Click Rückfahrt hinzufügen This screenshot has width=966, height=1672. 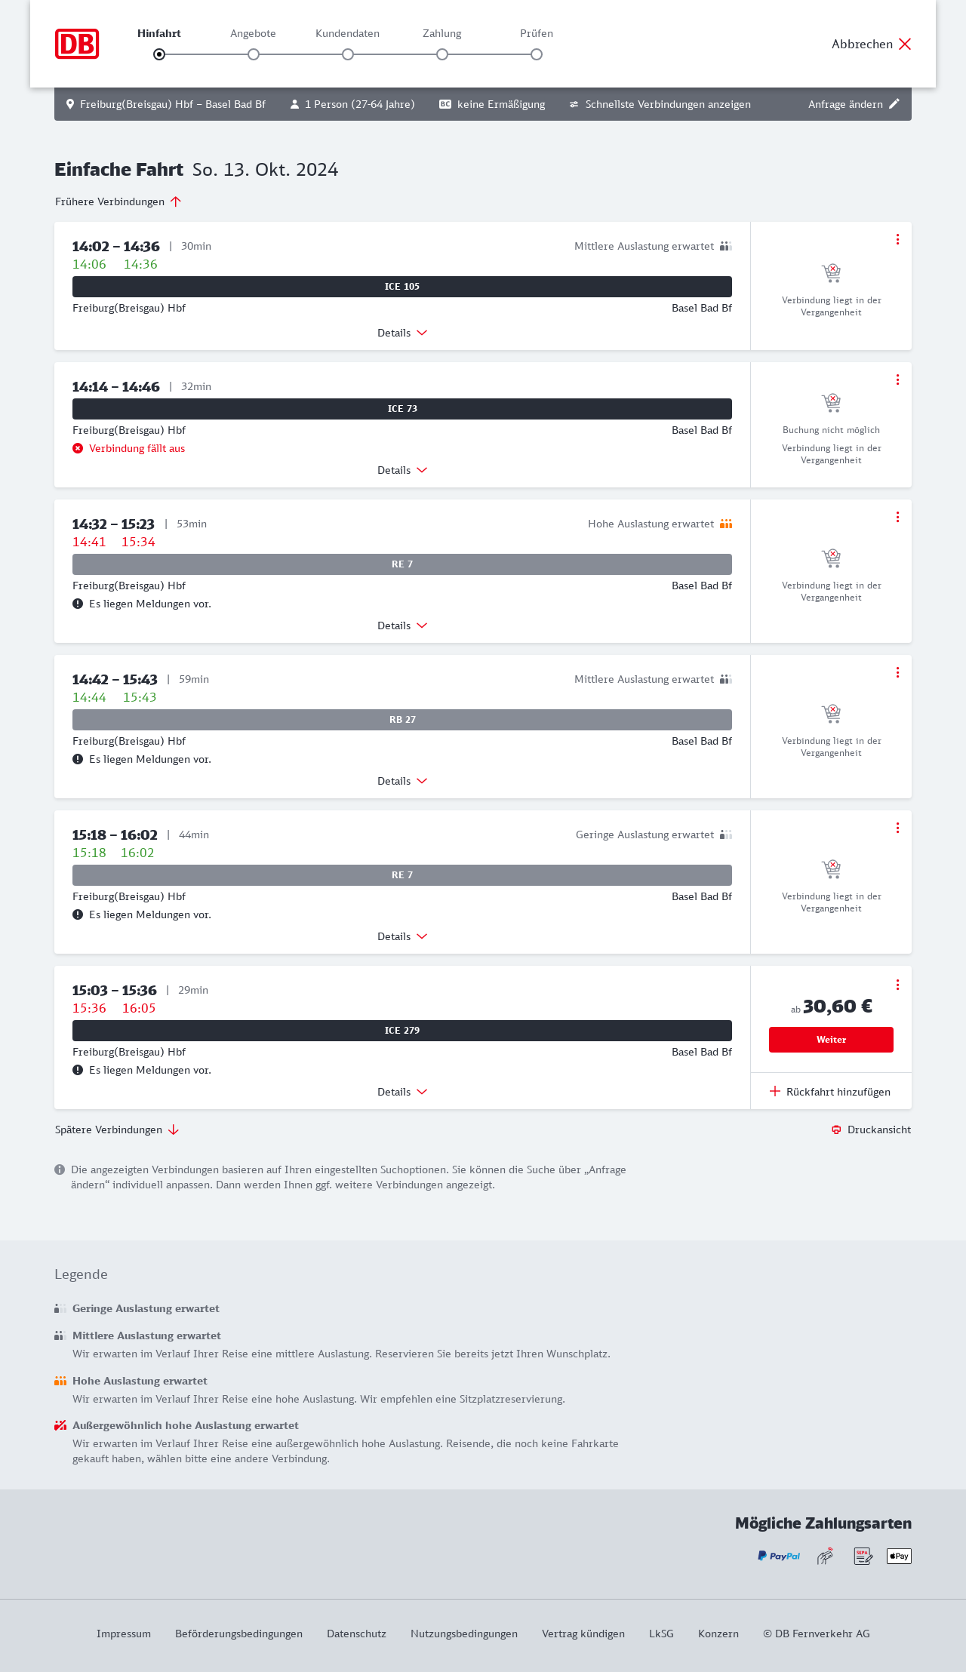point(830,1092)
